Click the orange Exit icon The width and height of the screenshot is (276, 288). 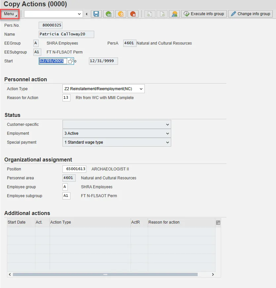coord(121,14)
